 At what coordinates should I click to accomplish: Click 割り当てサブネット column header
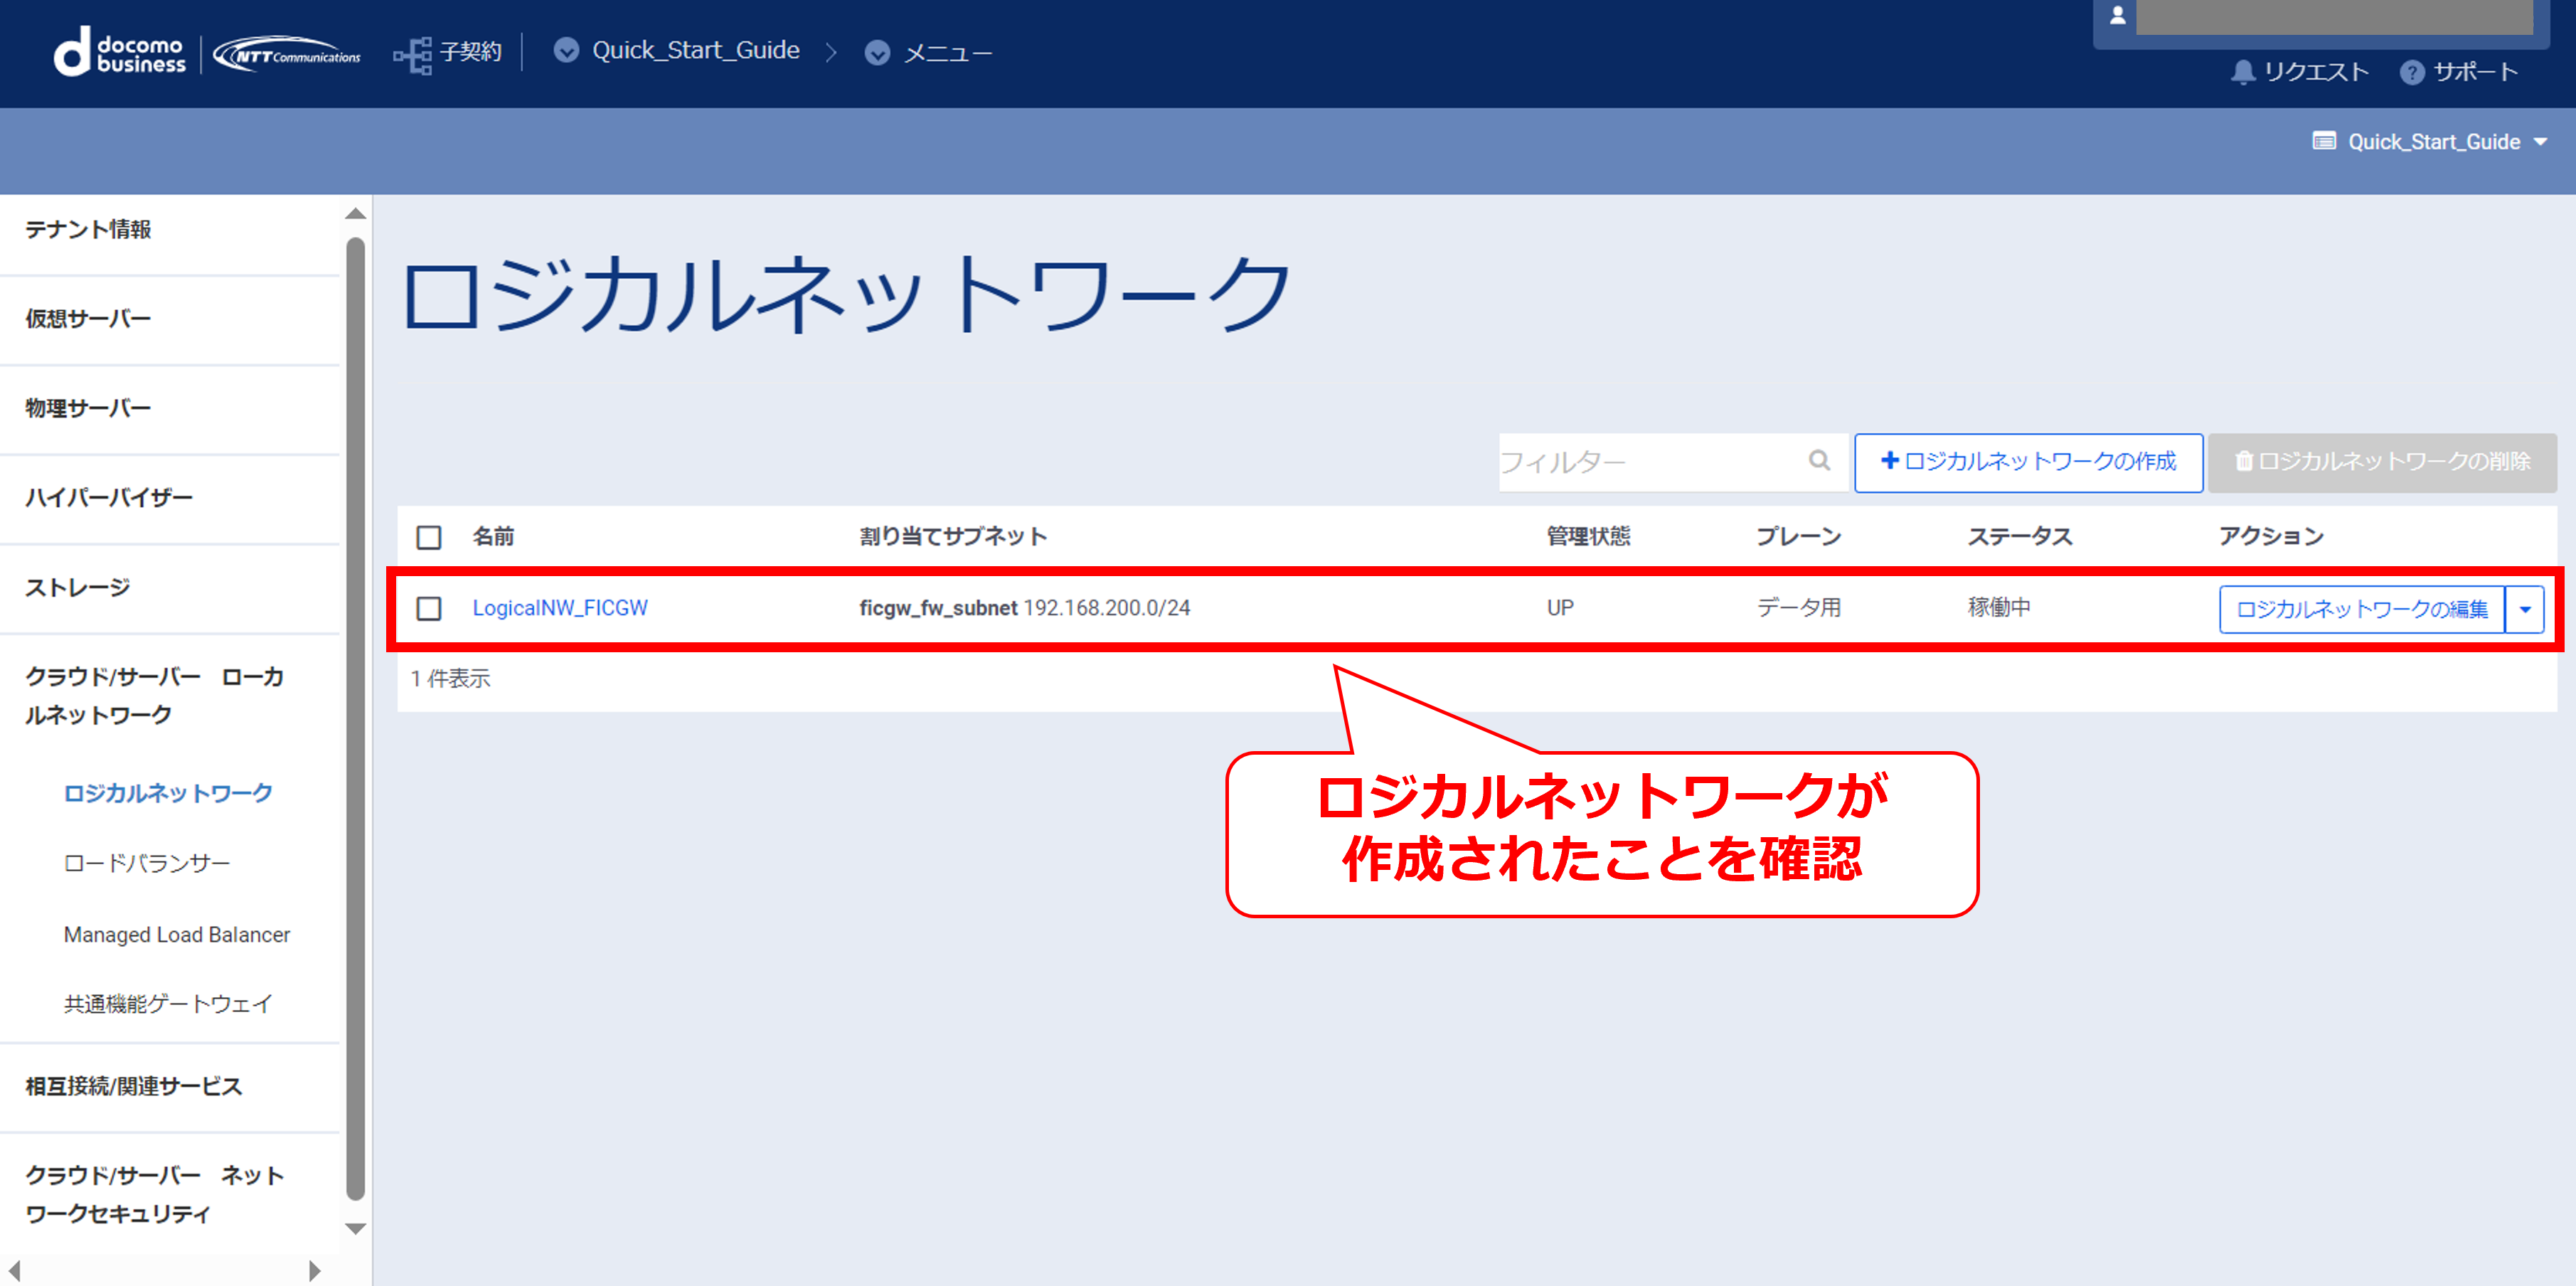tap(953, 537)
